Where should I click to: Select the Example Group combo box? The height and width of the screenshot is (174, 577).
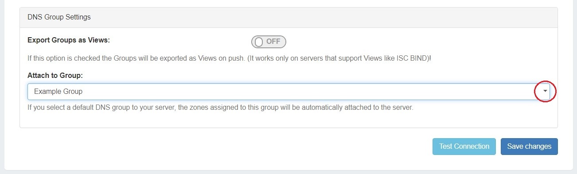pyautogui.click(x=289, y=91)
